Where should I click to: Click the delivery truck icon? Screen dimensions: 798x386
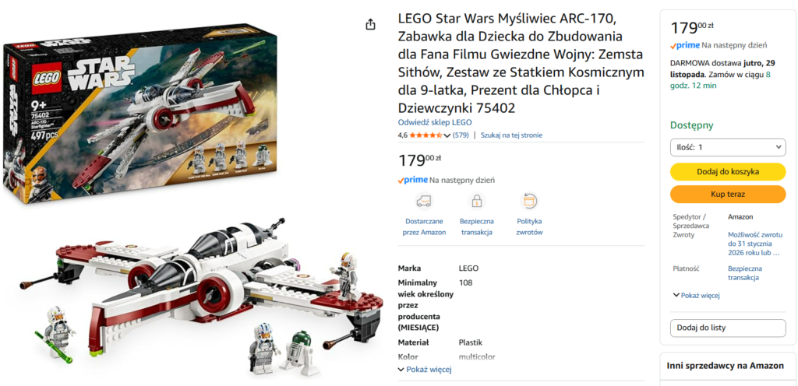(x=424, y=201)
